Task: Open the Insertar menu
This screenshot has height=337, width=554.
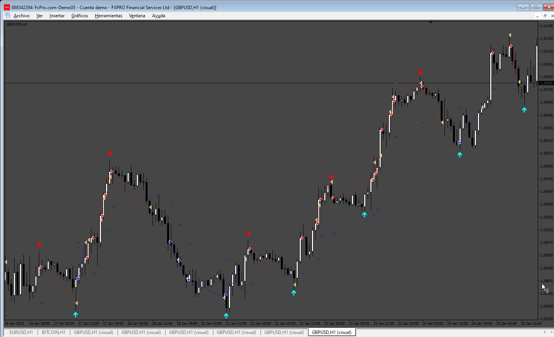Action: coord(57,16)
